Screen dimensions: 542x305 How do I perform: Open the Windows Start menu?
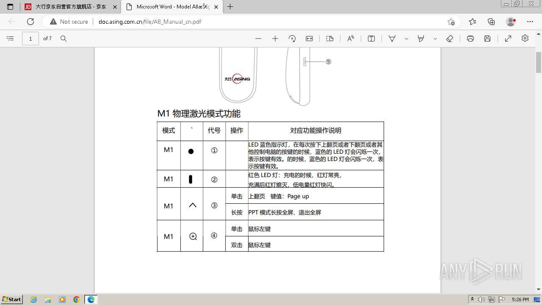point(12,299)
